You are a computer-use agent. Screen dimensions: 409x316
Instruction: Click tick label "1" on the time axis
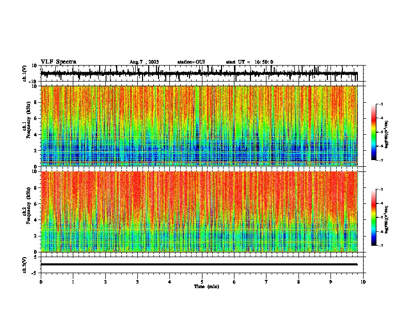tap(73, 282)
